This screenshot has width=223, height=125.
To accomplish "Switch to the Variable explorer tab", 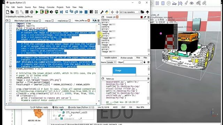I will coord(110,58).
